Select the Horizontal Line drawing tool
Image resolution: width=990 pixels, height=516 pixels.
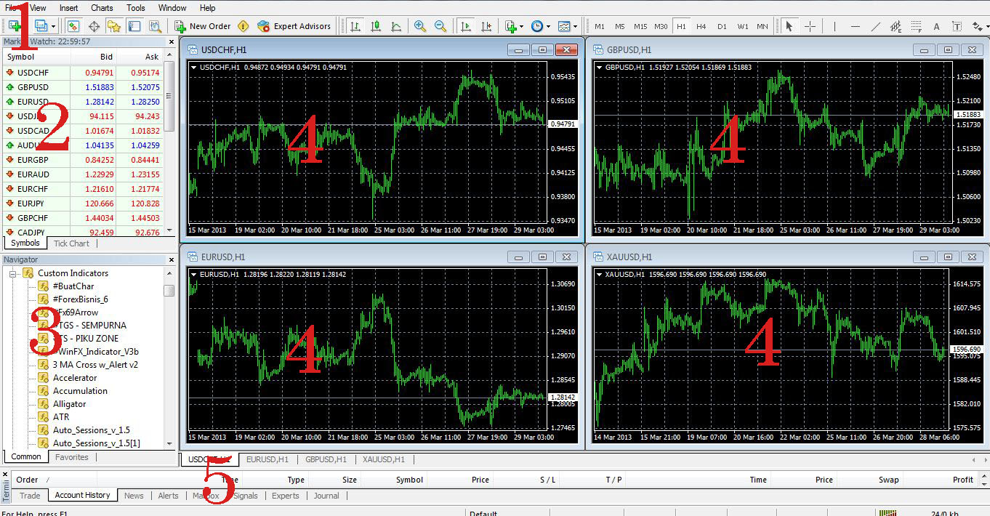855,26
